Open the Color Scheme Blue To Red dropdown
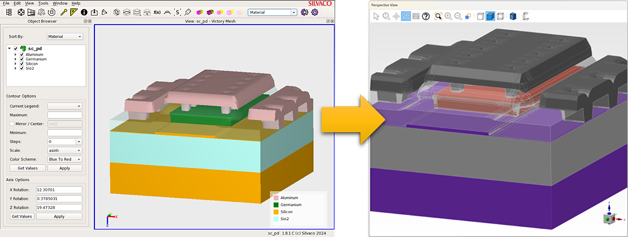 click(x=65, y=159)
